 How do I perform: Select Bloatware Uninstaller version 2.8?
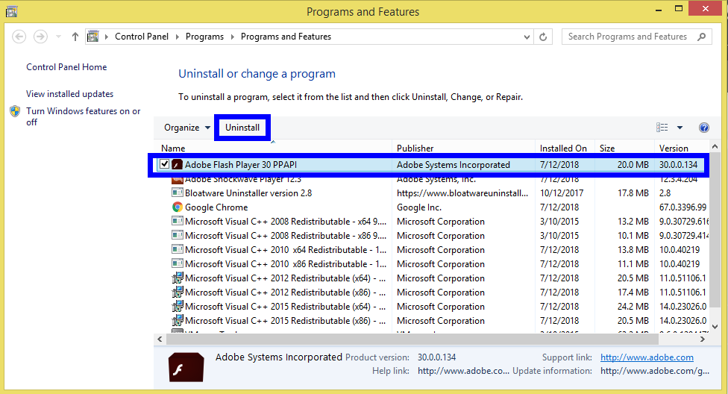[248, 193]
